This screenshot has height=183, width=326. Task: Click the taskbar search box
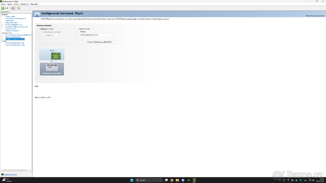[149, 180]
